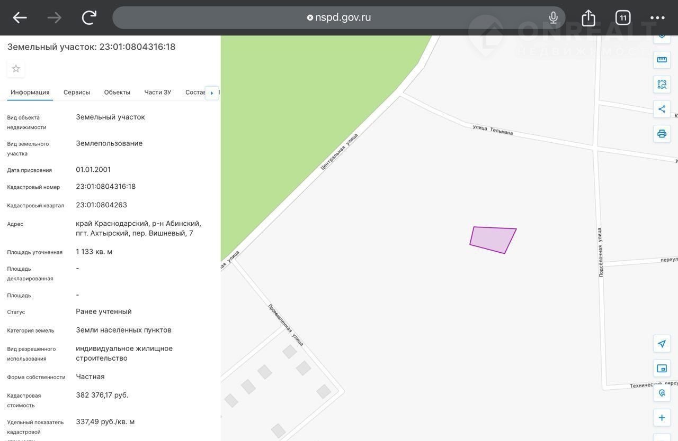Open the browser three-dot menu
The image size is (678, 441).
point(657,18)
